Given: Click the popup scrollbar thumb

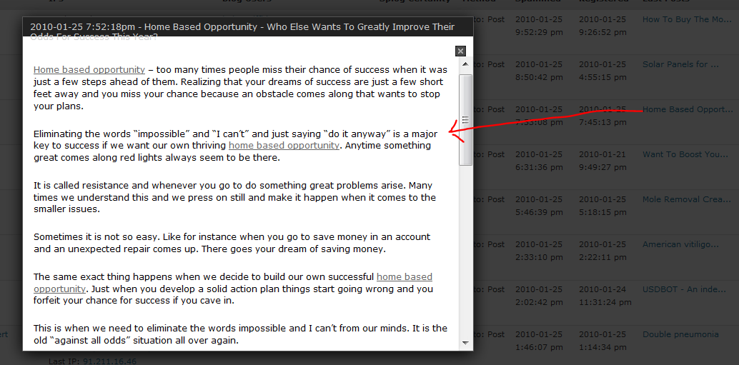Looking at the screenshot, I should (465, 119).
